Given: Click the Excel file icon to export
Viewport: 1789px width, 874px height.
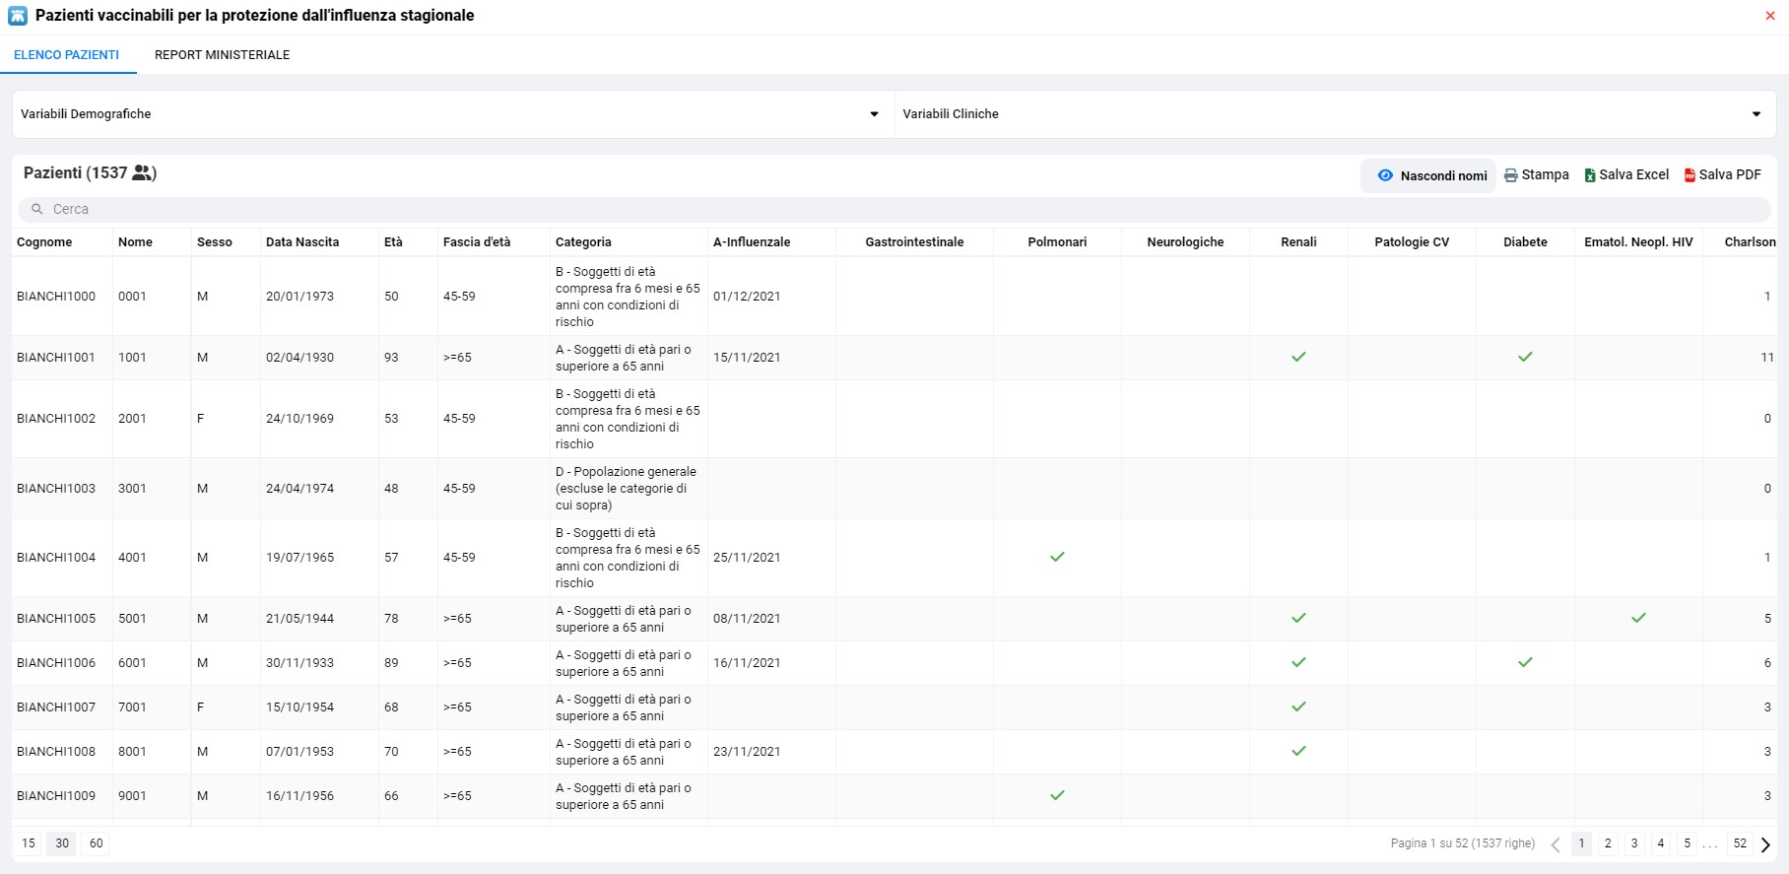Looking at the screenshot, I should click(x=1589, y=175).
